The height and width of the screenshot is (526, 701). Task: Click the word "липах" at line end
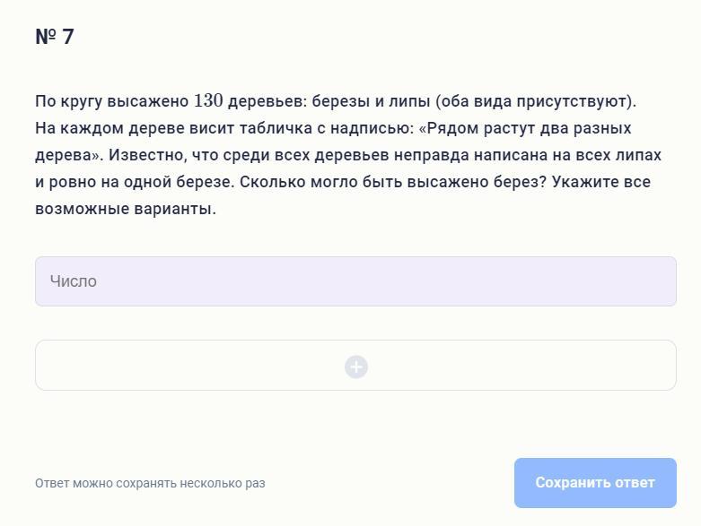[x=638, y=154]
